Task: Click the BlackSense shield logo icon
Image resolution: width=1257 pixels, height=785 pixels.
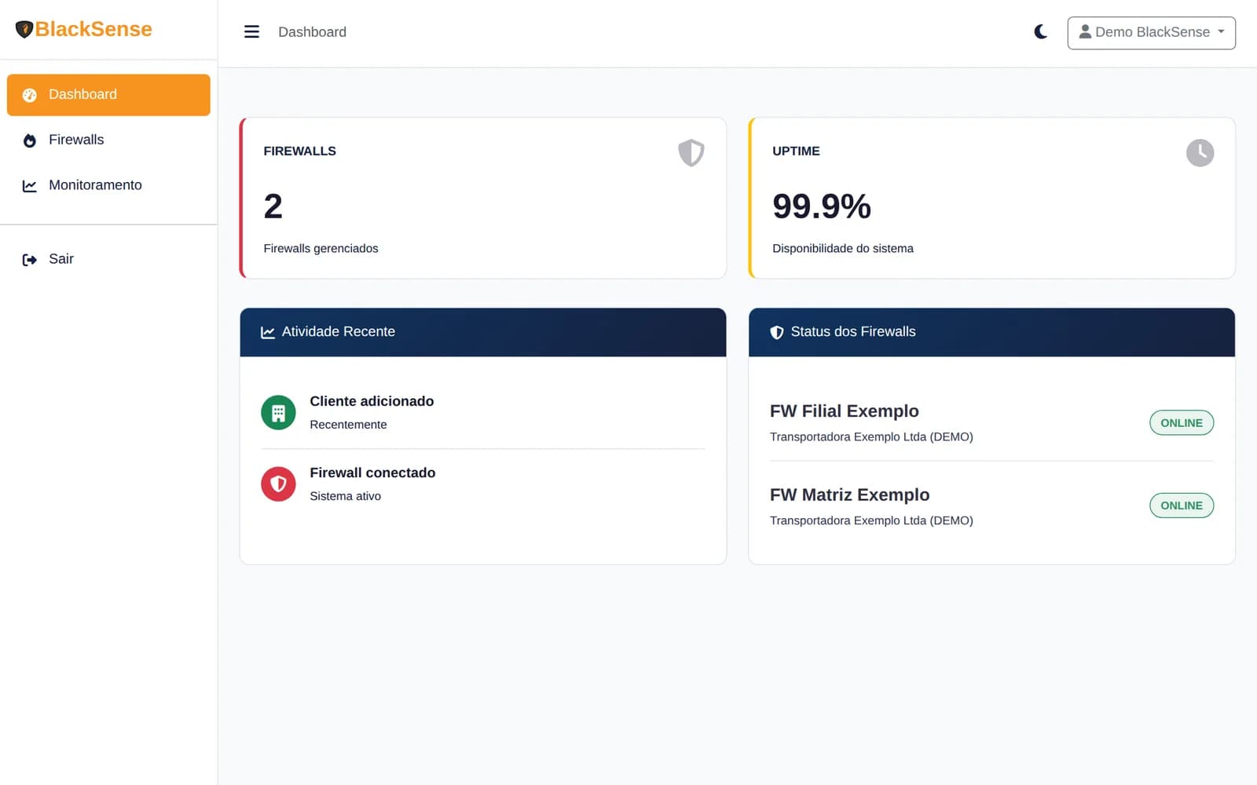Action: 24,30
